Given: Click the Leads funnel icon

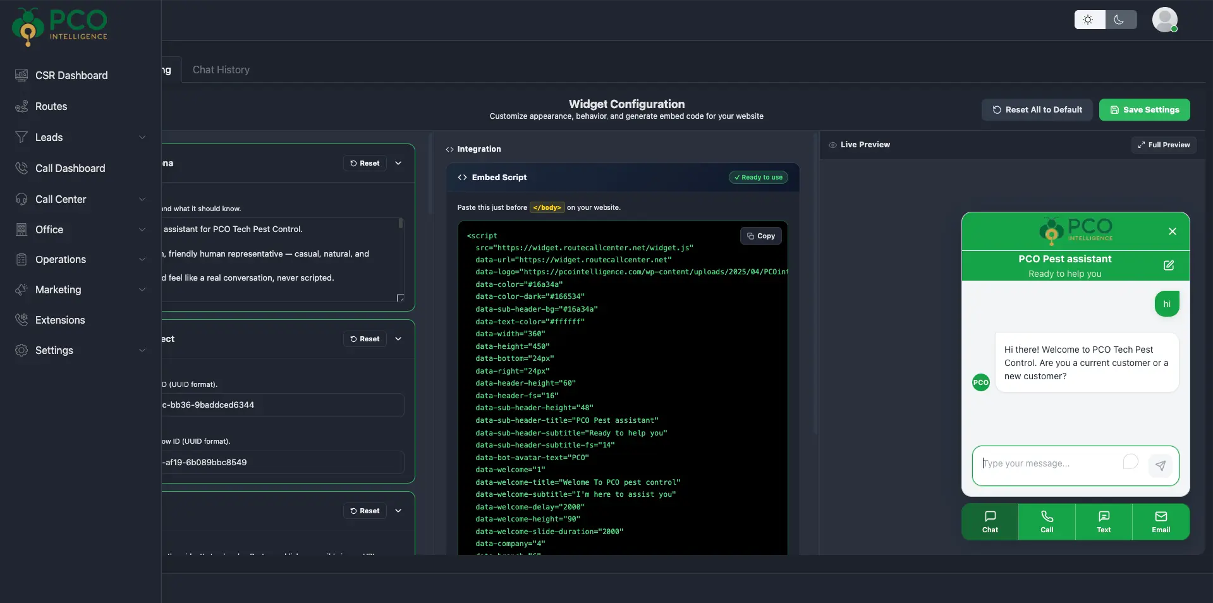Looking at the screenshot, I should tap(21, 137).
